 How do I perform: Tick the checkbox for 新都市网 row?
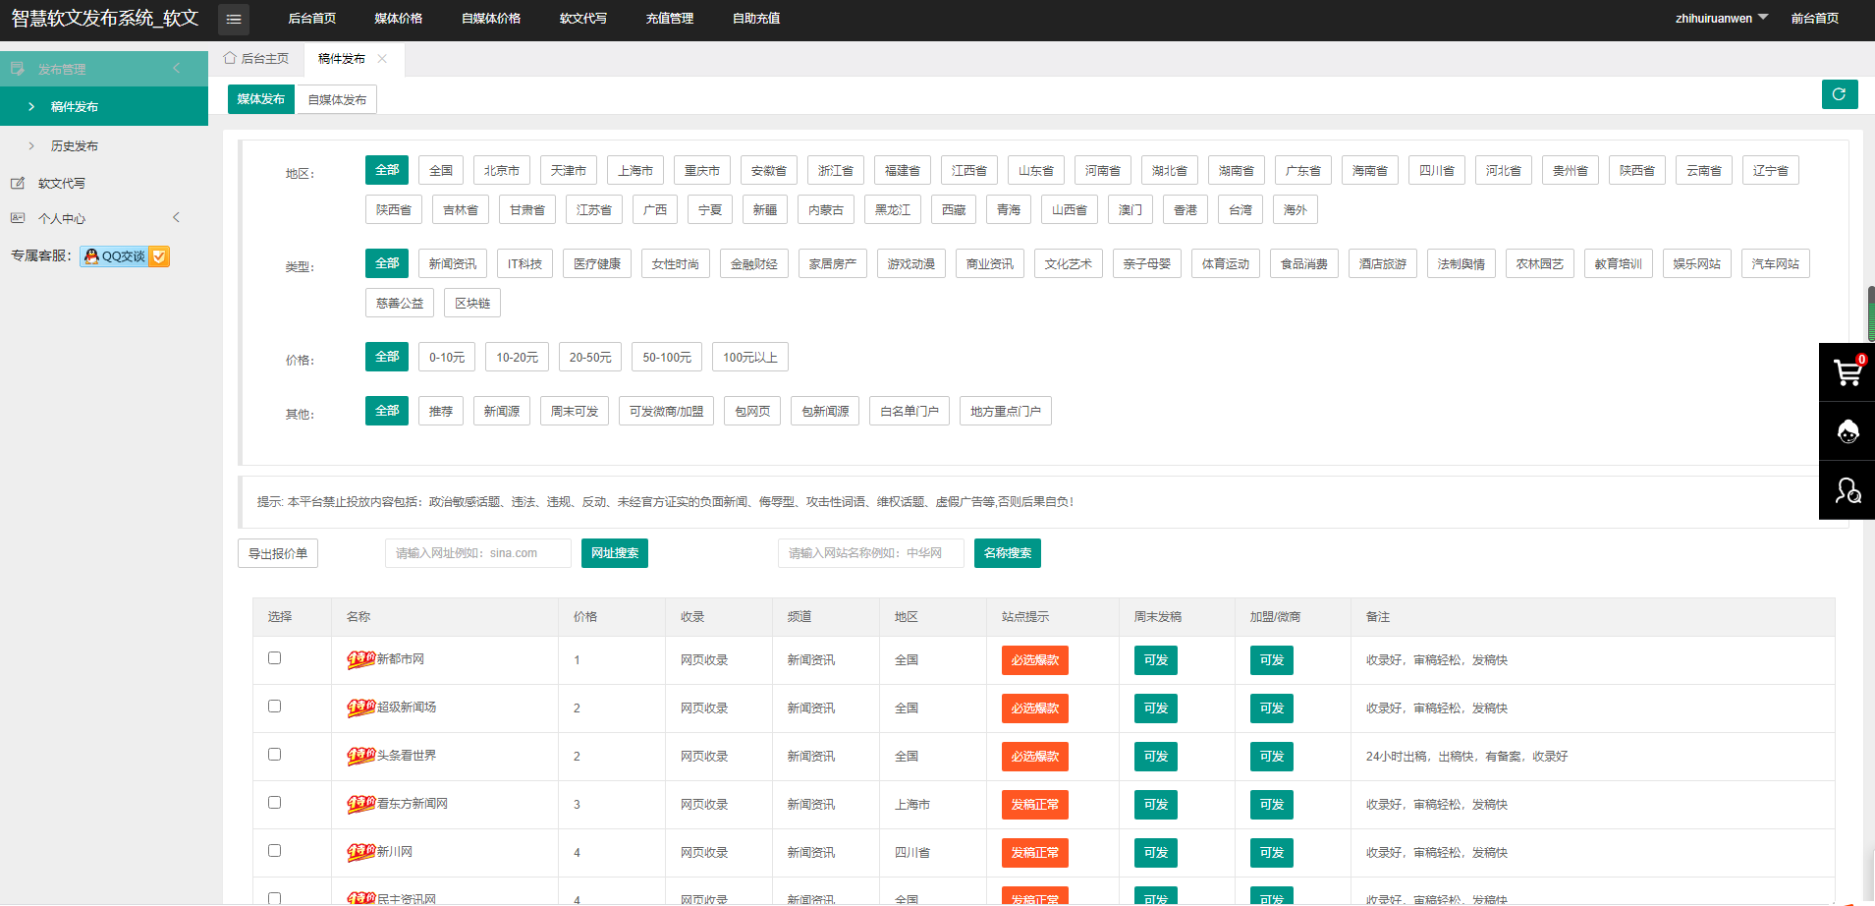pyautogui.click(x=275, y=658)
